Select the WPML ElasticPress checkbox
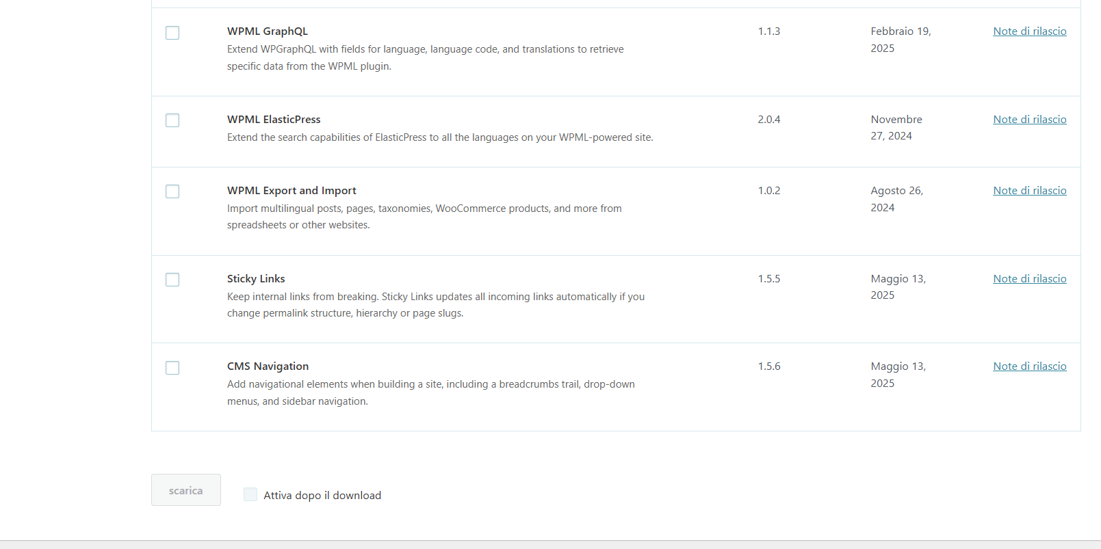The height and width of the screenshot is (549, 1101). pos(172,120)
